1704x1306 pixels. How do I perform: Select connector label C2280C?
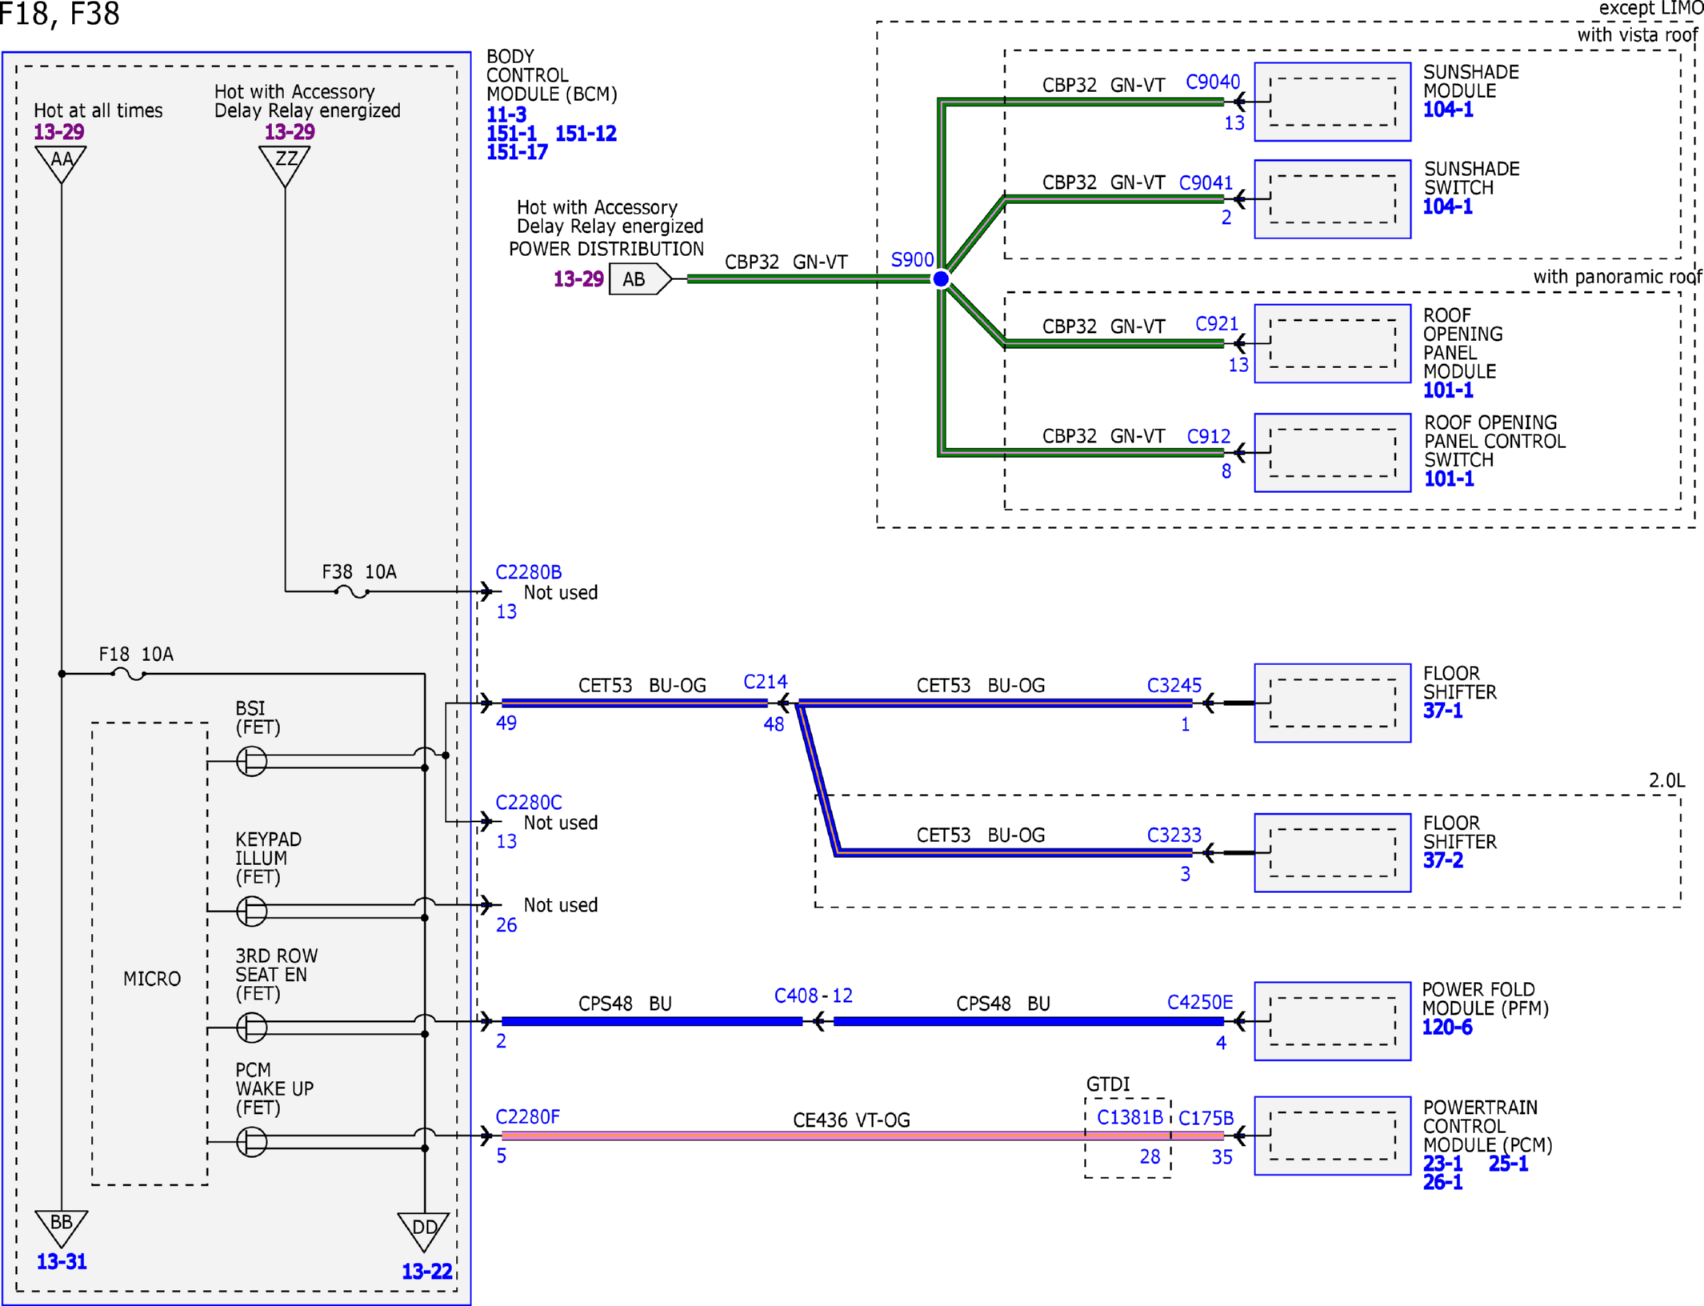pos(529,802)
